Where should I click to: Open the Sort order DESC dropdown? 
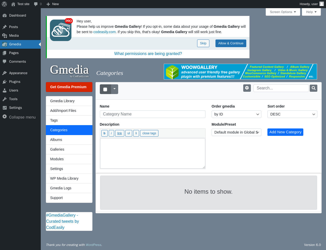[292, 114]
